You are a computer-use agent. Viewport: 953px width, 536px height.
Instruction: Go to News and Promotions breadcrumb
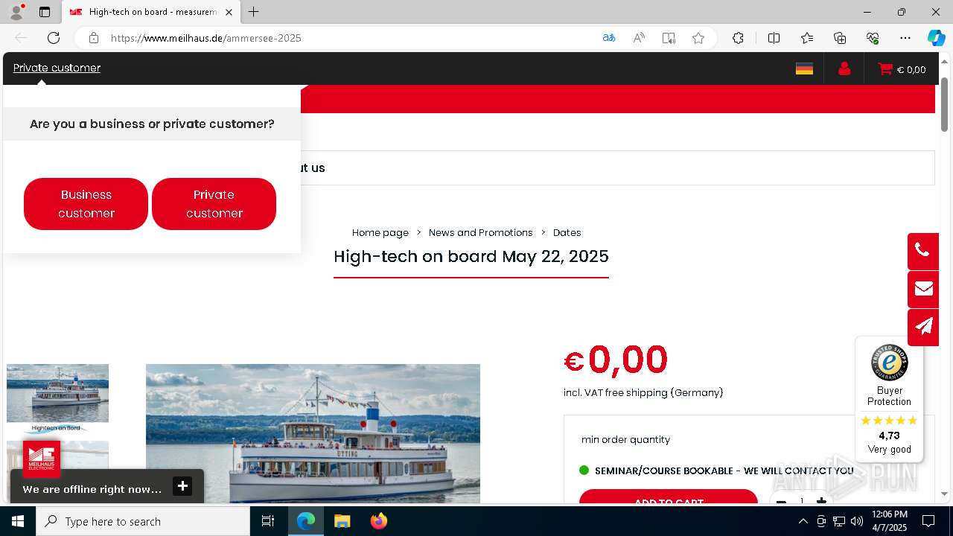pyautogui.click(x=481, y=232)
